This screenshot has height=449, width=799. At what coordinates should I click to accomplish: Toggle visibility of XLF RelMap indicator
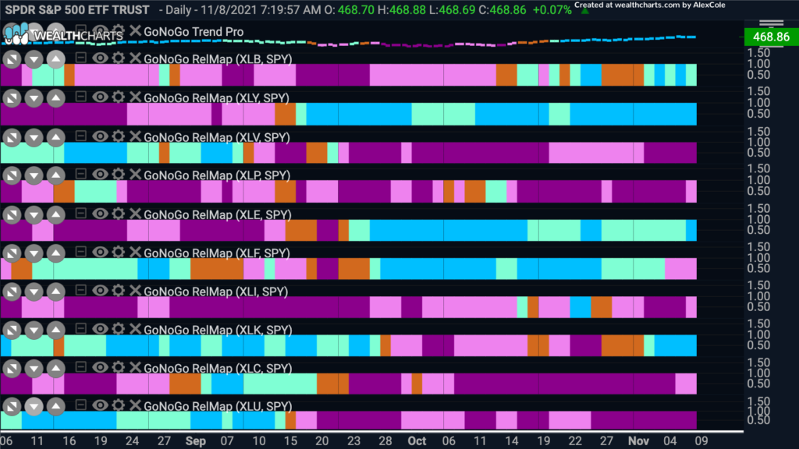(x=100, y=253)
